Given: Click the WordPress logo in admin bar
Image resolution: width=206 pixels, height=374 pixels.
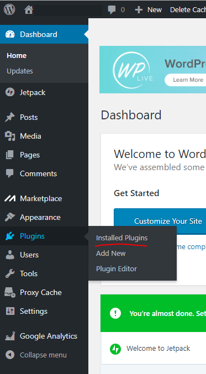Looking at the screenshot, I should (x=9, y=9).
